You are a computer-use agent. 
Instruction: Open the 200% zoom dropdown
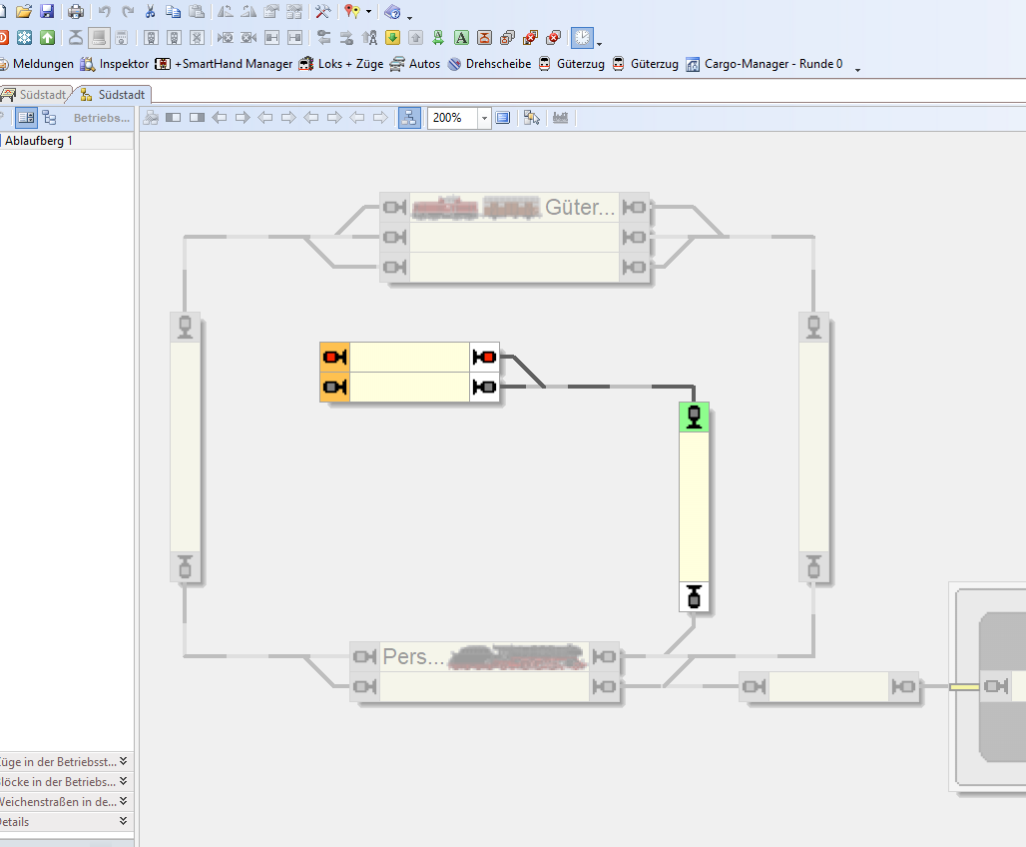point(484,118)
